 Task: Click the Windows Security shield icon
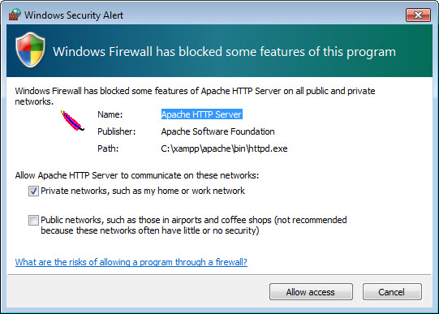[30, 49]
